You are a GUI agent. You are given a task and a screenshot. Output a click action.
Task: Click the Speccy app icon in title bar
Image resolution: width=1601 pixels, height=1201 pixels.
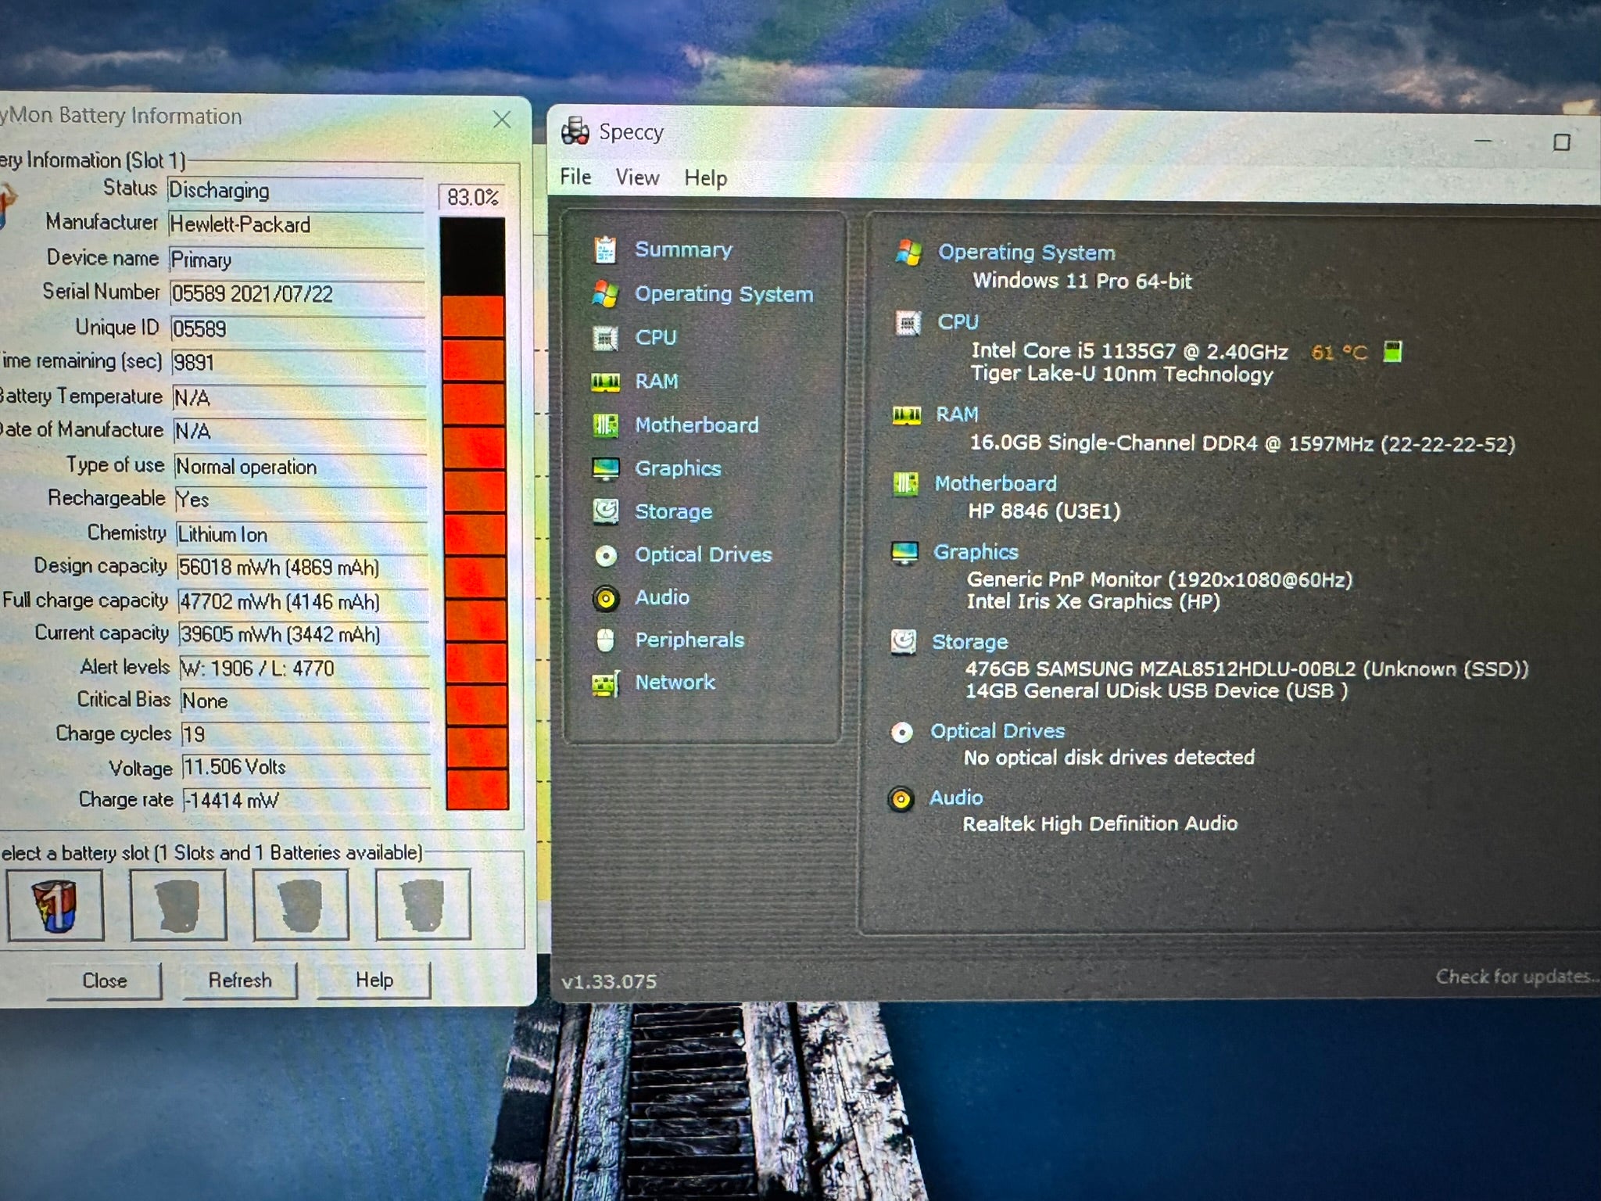coord(575,131)
